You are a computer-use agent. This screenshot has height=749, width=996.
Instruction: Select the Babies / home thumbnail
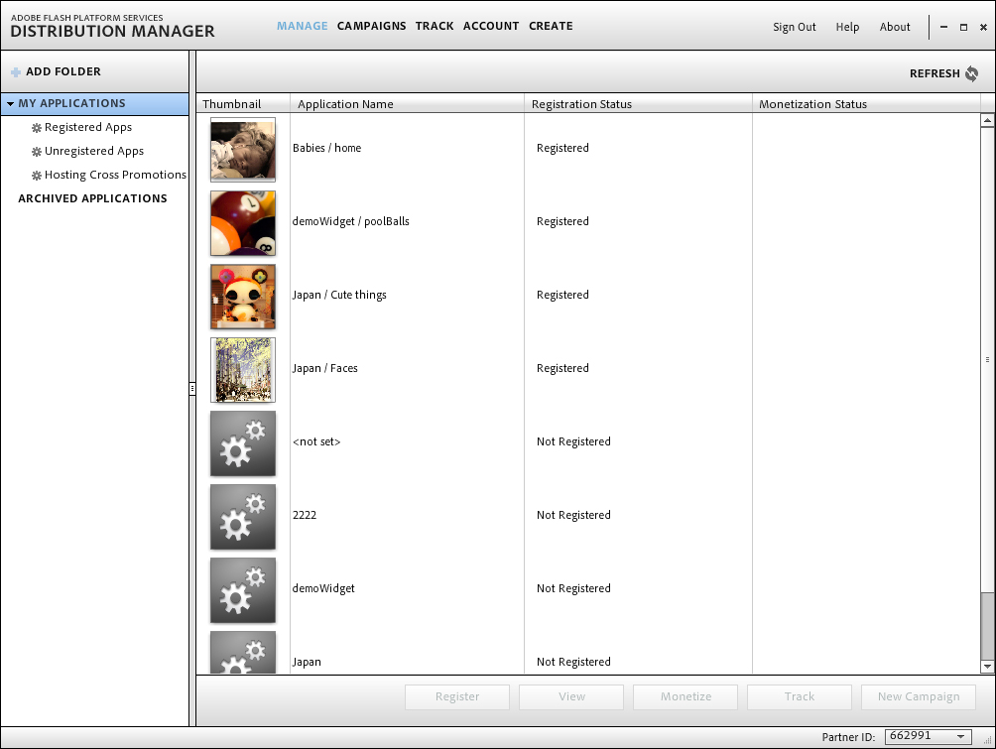tap(243, 149)
